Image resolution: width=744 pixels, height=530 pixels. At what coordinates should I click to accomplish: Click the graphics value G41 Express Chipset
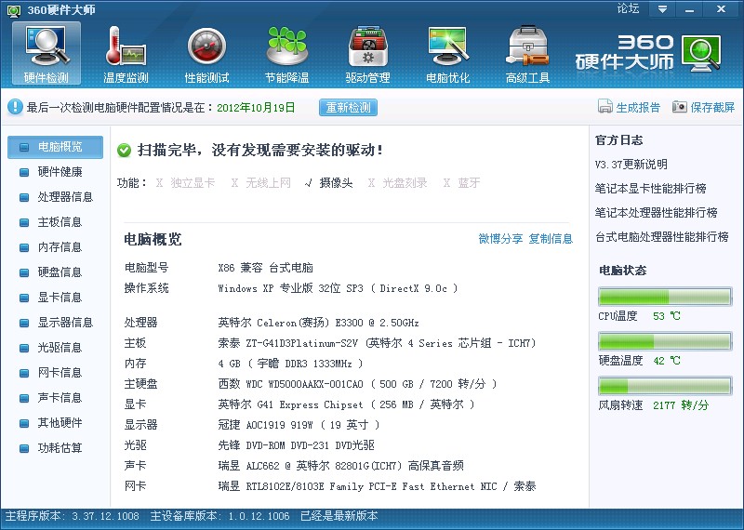click(346, 404)
